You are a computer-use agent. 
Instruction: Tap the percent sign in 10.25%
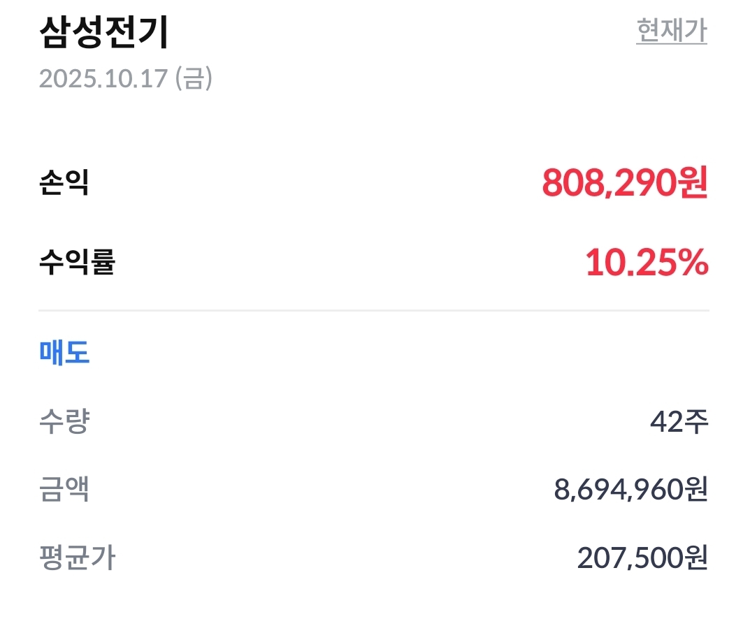pyautogui.click(x=693, y=263)
